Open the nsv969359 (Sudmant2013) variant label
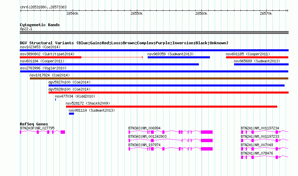 [170, 54]
